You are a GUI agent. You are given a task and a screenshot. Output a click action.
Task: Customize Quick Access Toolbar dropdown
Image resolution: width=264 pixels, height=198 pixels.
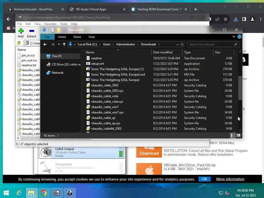pyautogui.click(x=63, y=30)
